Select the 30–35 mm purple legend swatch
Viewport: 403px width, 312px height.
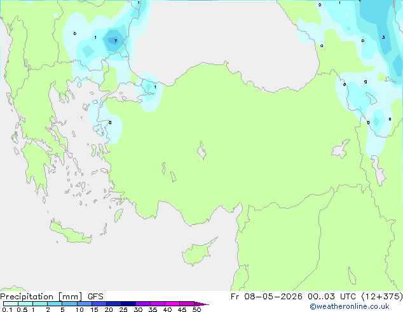(x=142, y=304)
